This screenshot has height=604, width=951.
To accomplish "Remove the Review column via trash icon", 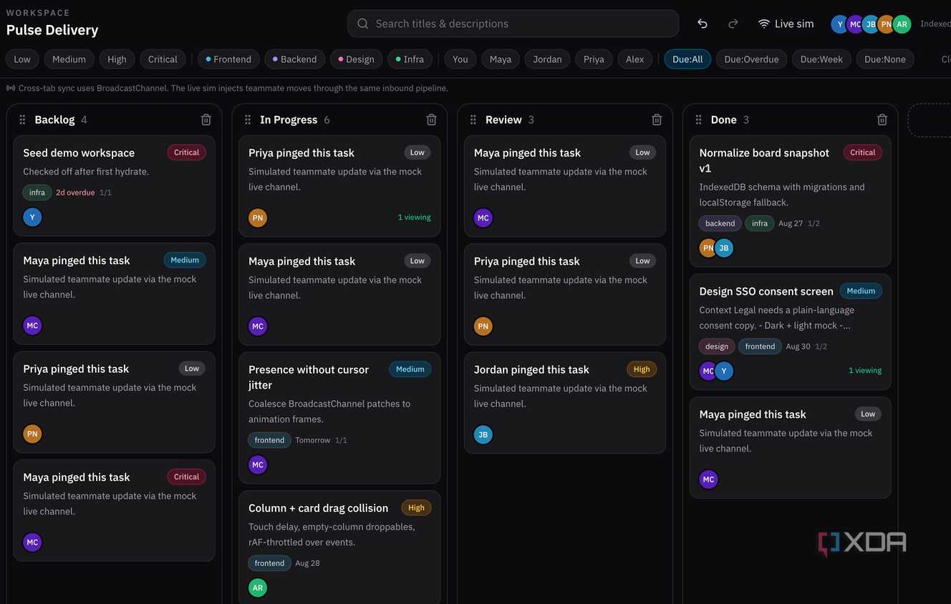I will pyautogui.click(x=657, y=120).
